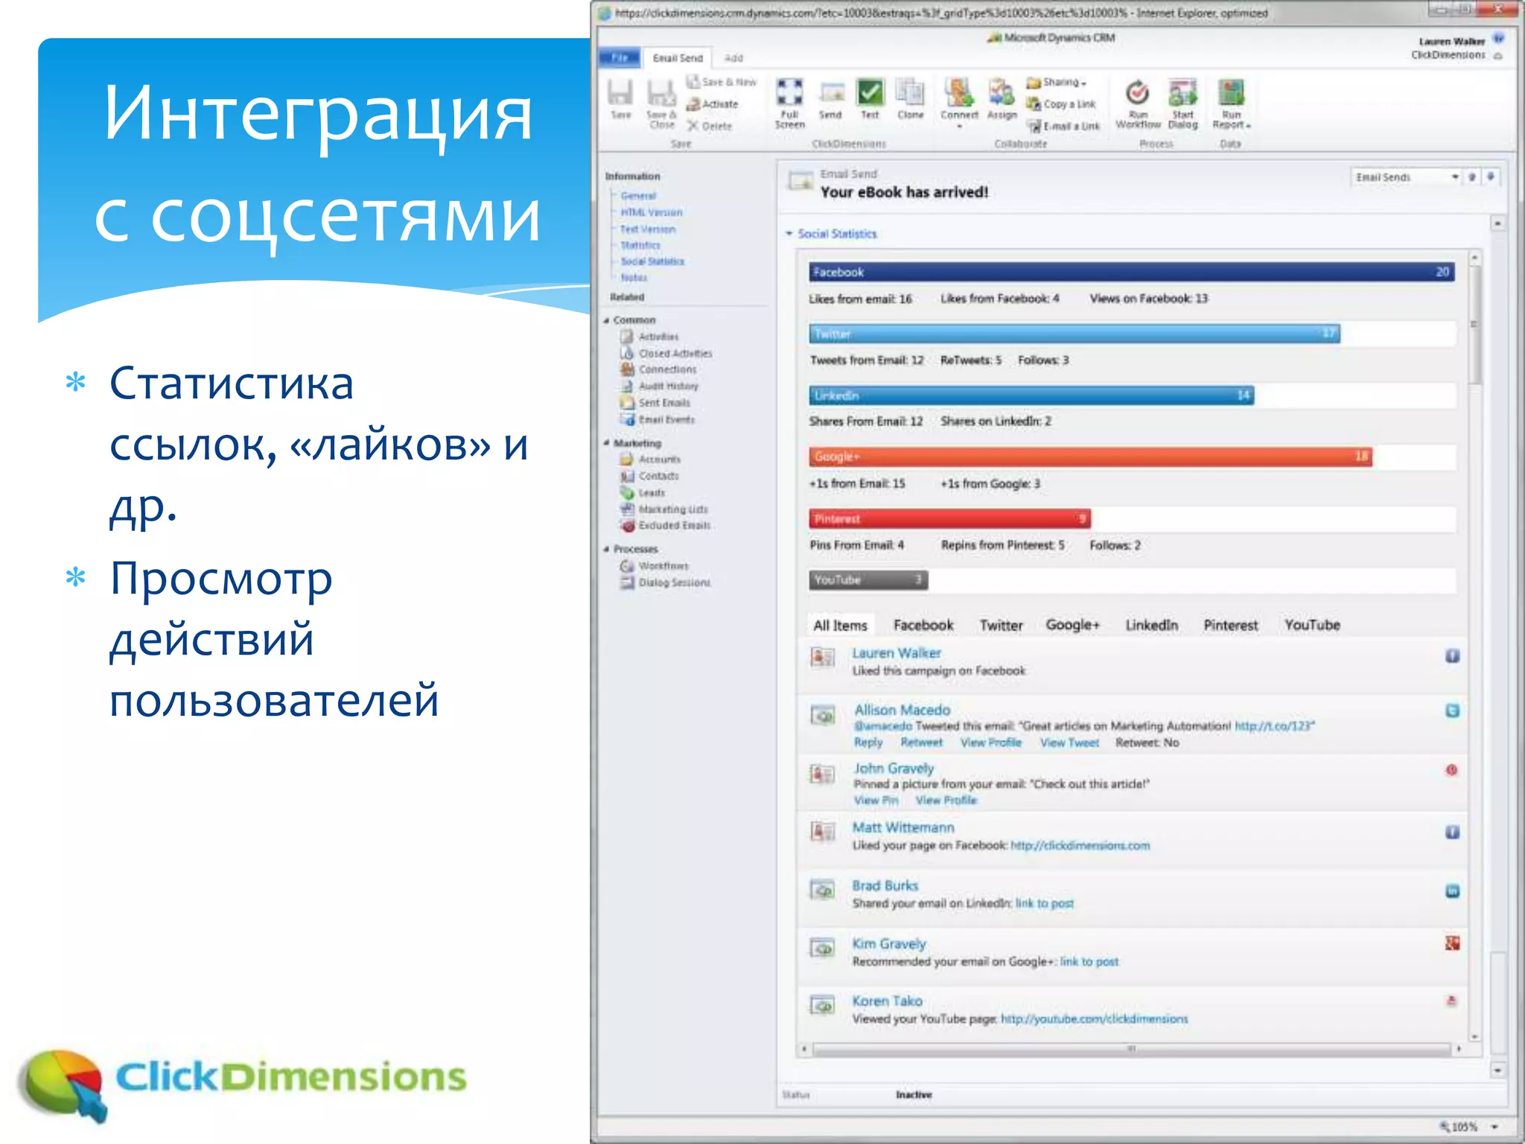The width and height of the screenshot is (1525, 1144).
Task: Click Save & New in ribbon
Action: tap(722, 82)
